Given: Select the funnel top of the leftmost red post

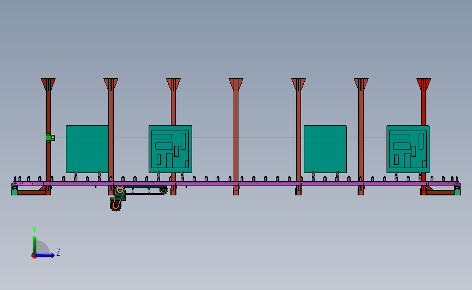Looking at the screenshot, I should pyautogui.click(x=48, y=84).
